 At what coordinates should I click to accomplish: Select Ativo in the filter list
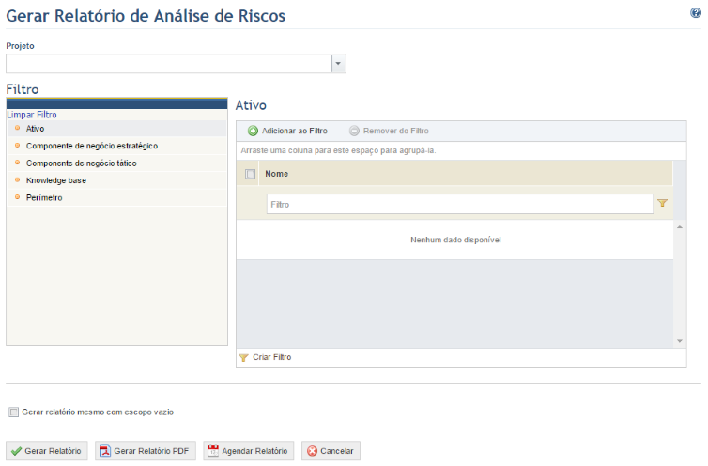click(117, 129)
